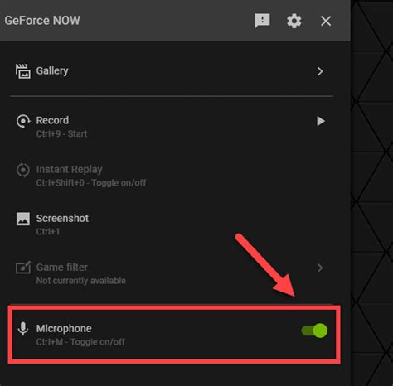The width and height of the screenshot is (393, 386).
Task: Expand the Gallery chevron arrow
Action: [x=320, y=71]
